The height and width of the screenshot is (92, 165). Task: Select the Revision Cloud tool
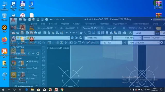point(44,77)
